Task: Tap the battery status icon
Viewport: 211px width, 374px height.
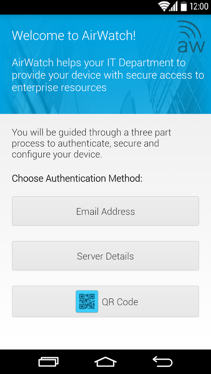Action: [x=184, y=7]
